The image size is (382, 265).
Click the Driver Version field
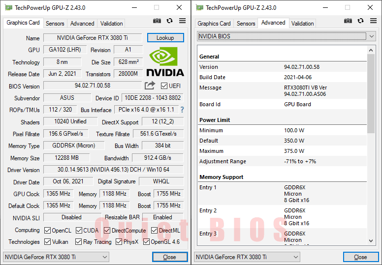pos(113,169)
